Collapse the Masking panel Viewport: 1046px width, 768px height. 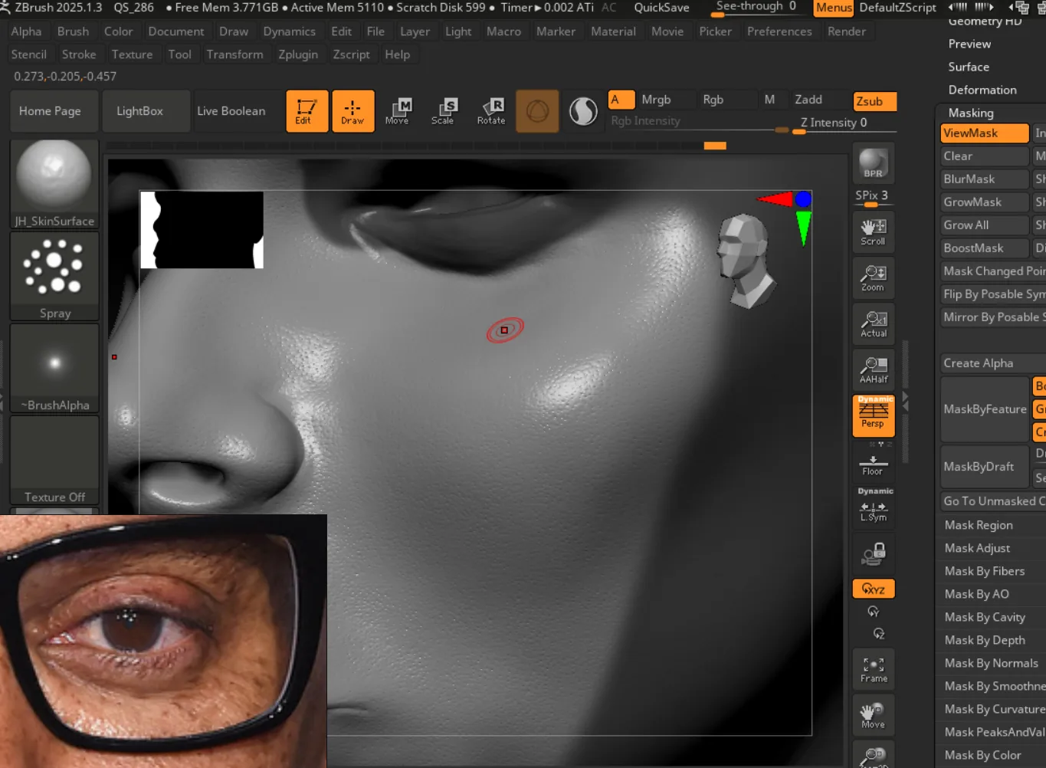click(x=970, y=113)
